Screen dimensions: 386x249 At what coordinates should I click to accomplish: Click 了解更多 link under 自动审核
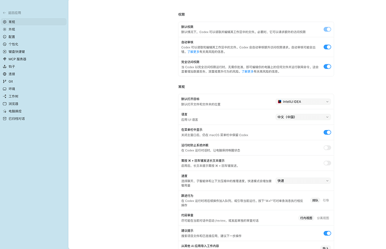(x=193, y=52)
